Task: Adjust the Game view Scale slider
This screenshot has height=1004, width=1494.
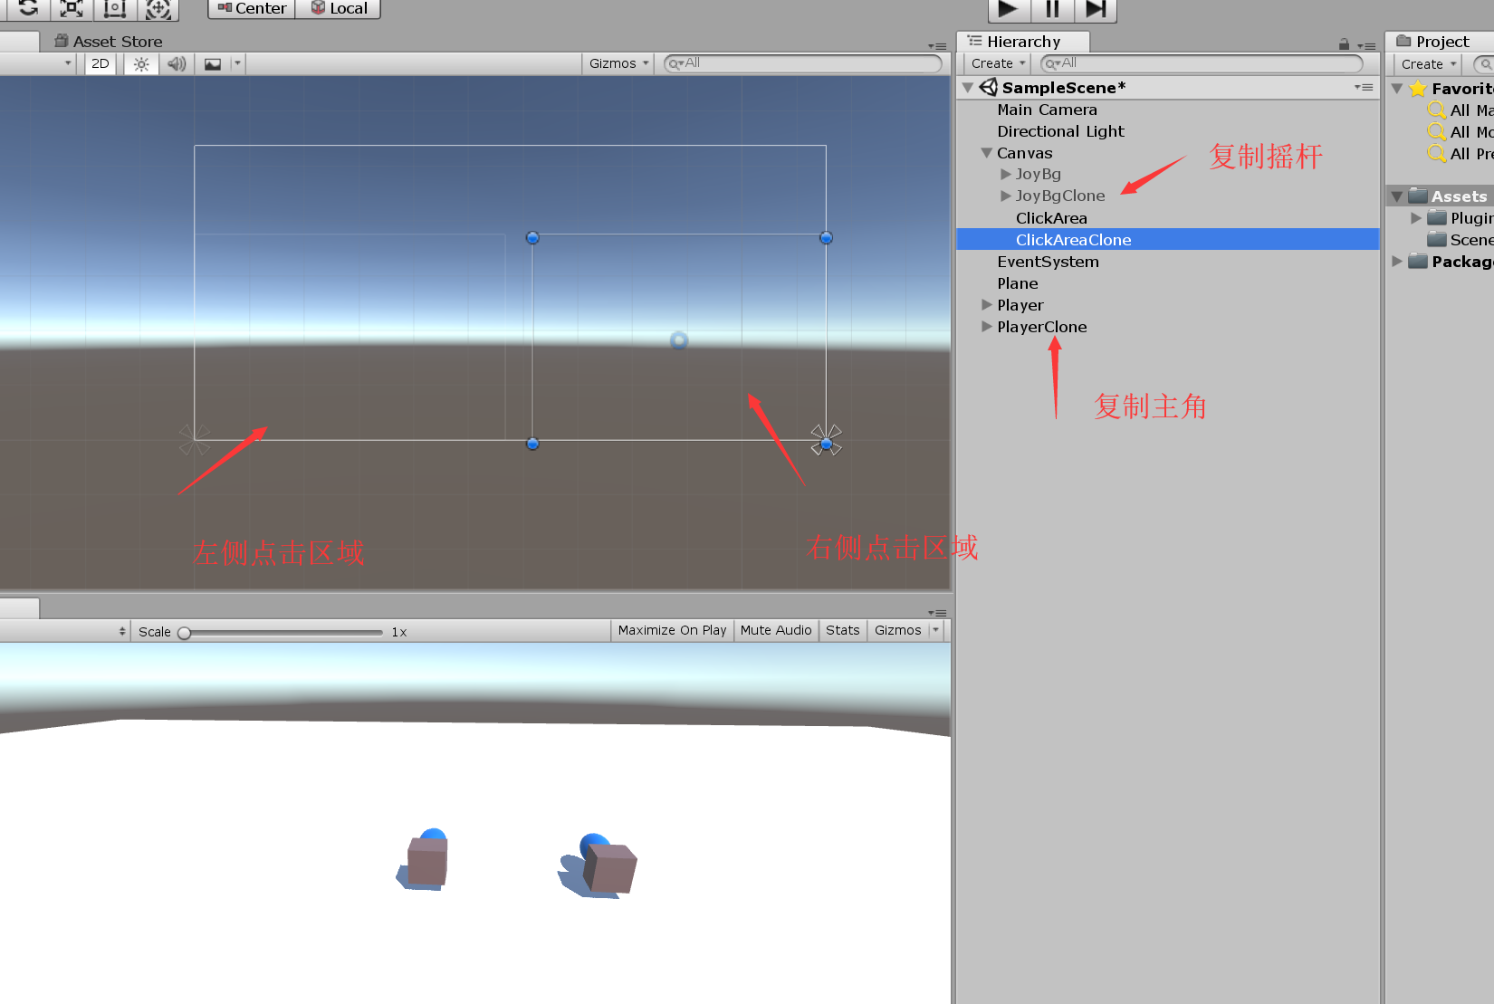Action: (186, 633)
